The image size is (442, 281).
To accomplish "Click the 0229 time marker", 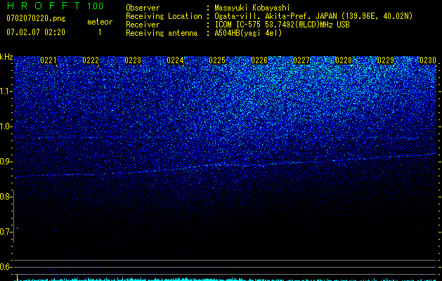I will pyautogui.click(x=386, y=60).
